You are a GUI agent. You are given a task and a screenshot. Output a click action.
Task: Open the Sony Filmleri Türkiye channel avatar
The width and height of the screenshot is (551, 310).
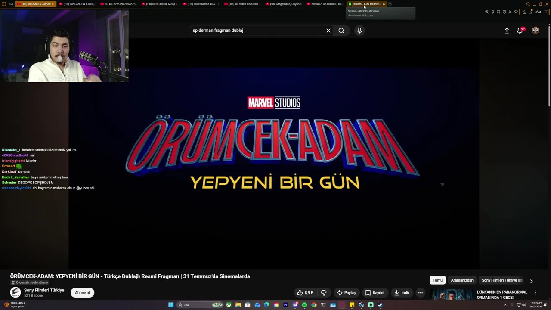click(x=15, y=293)
